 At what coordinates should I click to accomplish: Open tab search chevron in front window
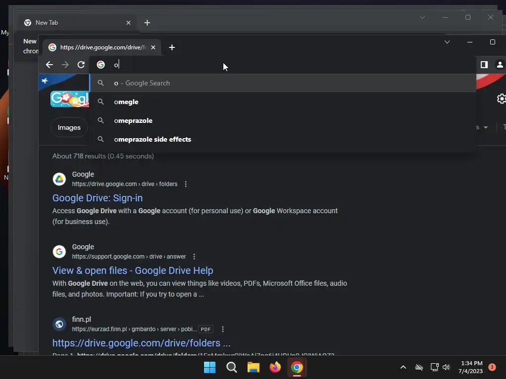447,42
